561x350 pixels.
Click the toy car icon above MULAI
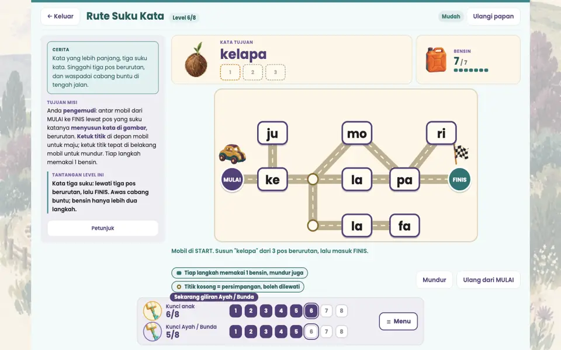click(x=232, y=154)
